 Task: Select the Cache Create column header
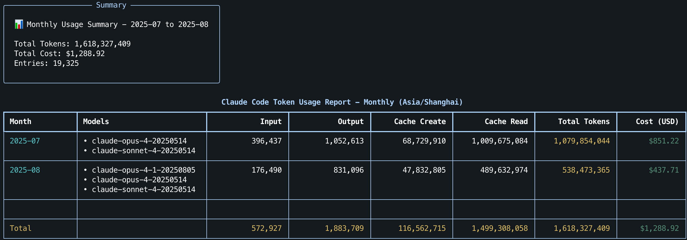coord(420,122)
